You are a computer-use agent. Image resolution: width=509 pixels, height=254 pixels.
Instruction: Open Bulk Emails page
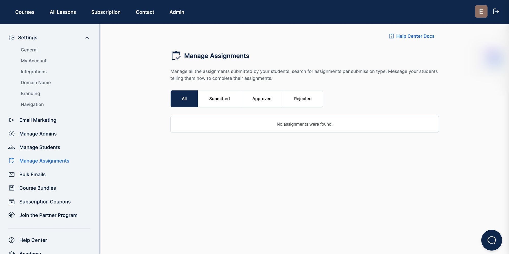32,175
